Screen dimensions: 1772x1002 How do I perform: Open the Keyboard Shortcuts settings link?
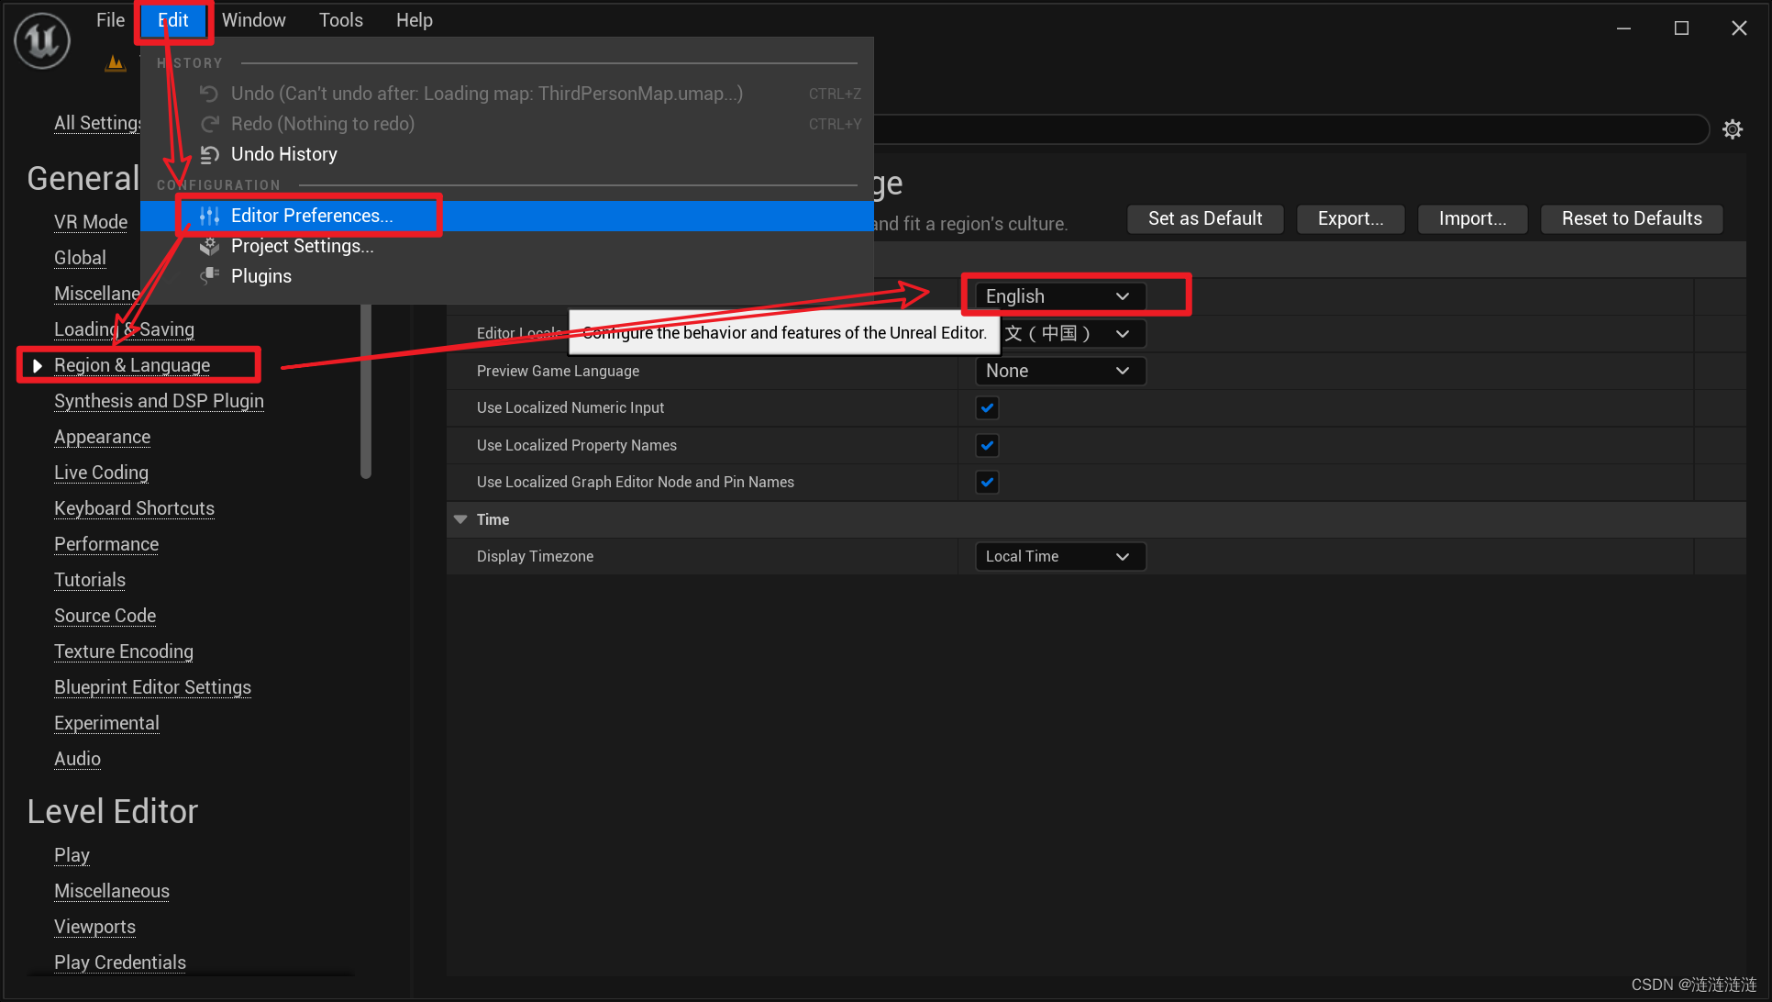[x=134, y=508]
